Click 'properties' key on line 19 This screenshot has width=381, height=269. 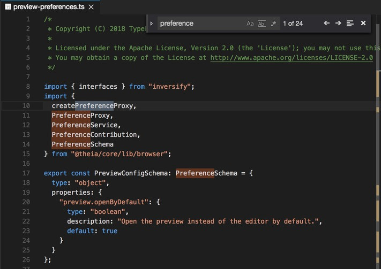point(71,193)
